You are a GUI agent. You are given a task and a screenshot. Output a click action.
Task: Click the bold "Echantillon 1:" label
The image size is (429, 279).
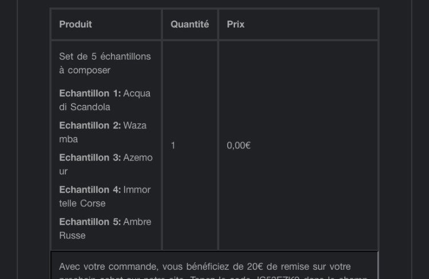coord(90,93)
